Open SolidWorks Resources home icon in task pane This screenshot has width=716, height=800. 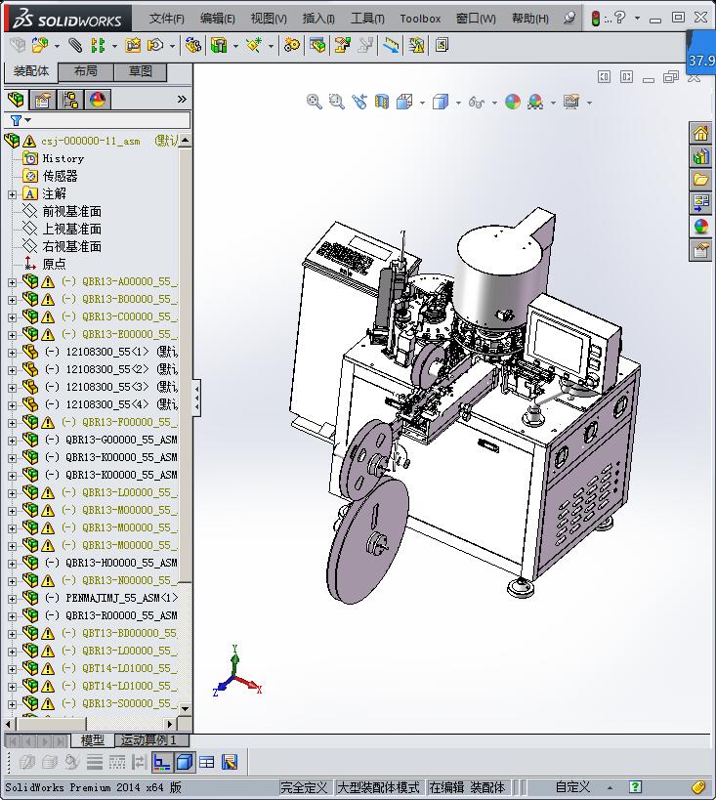[700, 134]
